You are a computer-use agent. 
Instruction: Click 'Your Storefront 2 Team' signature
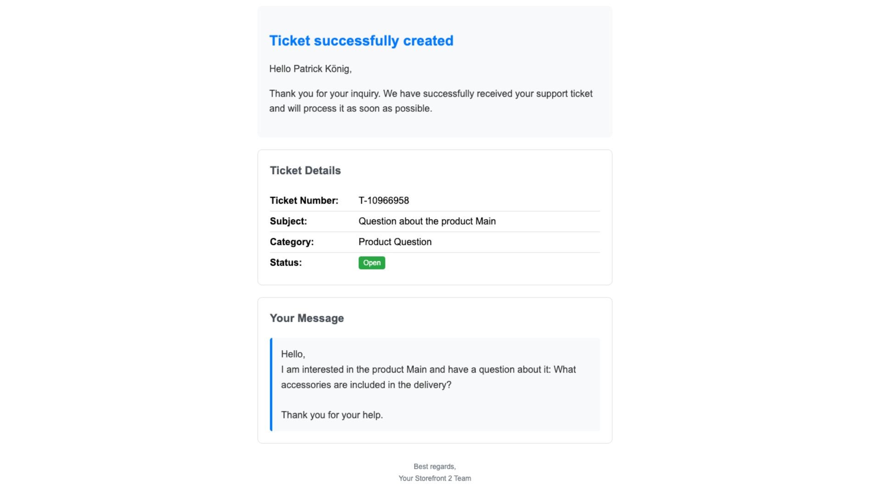435,478
